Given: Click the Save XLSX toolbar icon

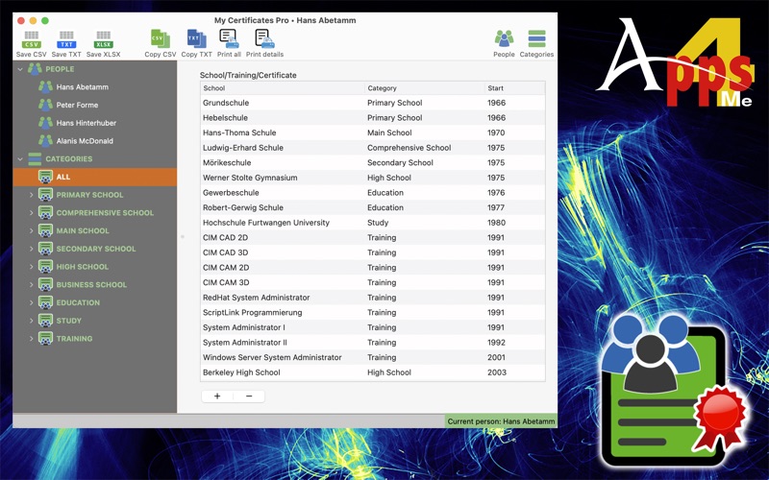Looking at the screenshot, I should point(104,39).
